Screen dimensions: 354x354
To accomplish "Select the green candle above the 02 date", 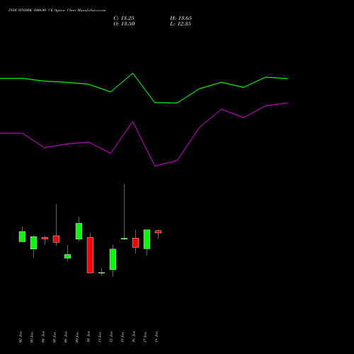I will click(x=22, y=236).
